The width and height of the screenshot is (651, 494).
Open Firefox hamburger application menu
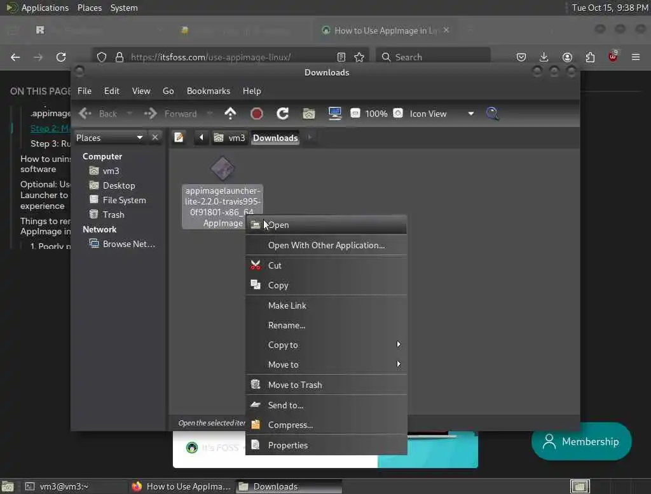[636, 57]
